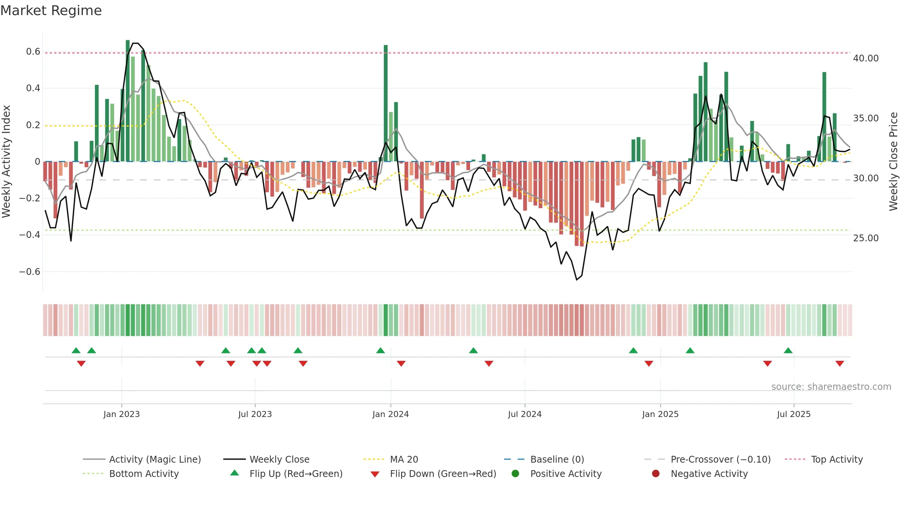
Task: Click the 35.00 price tick label
Action: [866, 118]
